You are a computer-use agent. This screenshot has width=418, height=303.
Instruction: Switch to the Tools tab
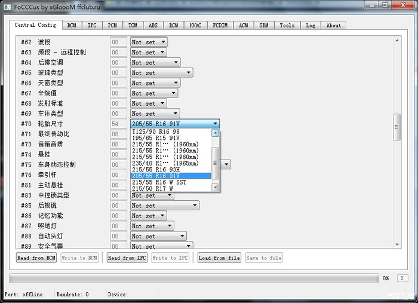click(287, 26)
